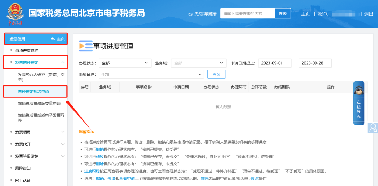This screenshot has width=378, height=186.
Task: Click the 无障碍阅读 eye icon
Action: [x=191, y=14]
